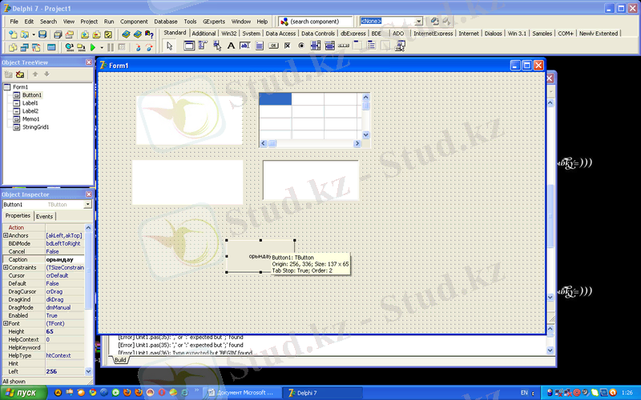641x400 pixels.
Task: Select the RadioButton component in palette
Action: click(x=301, y=46)
